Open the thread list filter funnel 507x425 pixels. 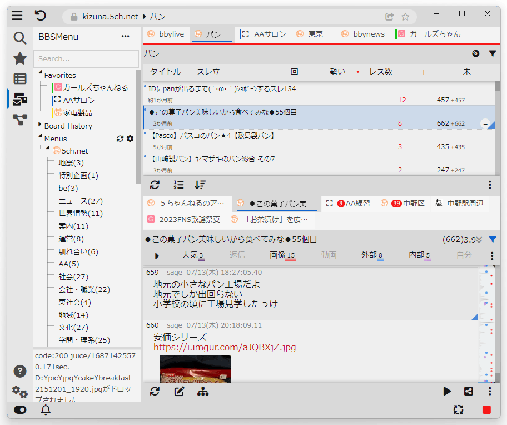pyautogui.click(x=493, y=53)
